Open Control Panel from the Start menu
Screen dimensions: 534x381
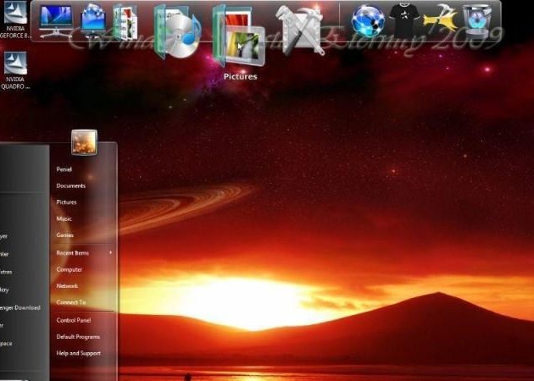(x=73, y=320)
